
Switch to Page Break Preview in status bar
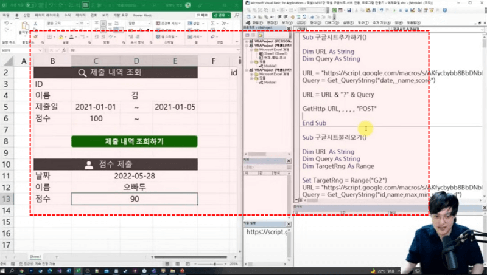pos(187,264)
